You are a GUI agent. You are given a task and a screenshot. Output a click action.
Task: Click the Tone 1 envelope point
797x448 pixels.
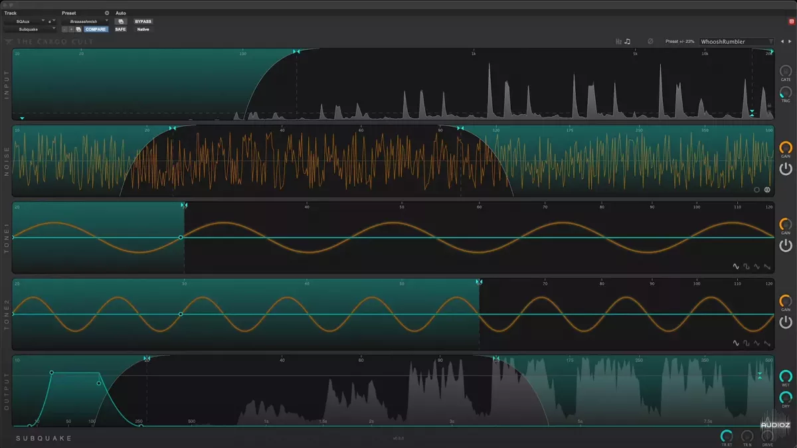pyautogui.click(x=181, y=238)
